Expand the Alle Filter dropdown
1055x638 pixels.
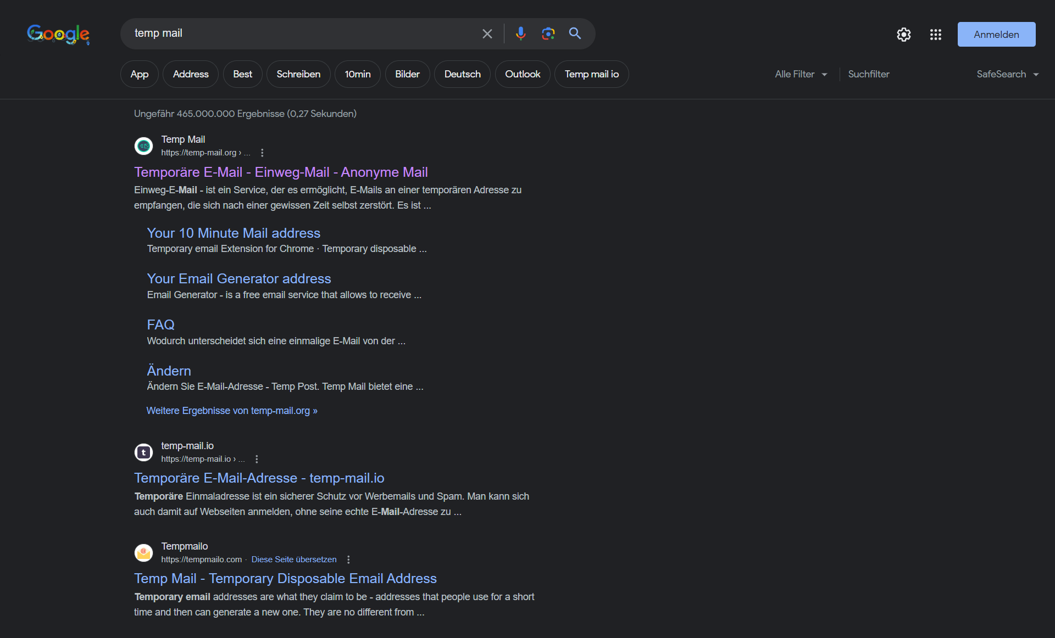click(801, 74)
